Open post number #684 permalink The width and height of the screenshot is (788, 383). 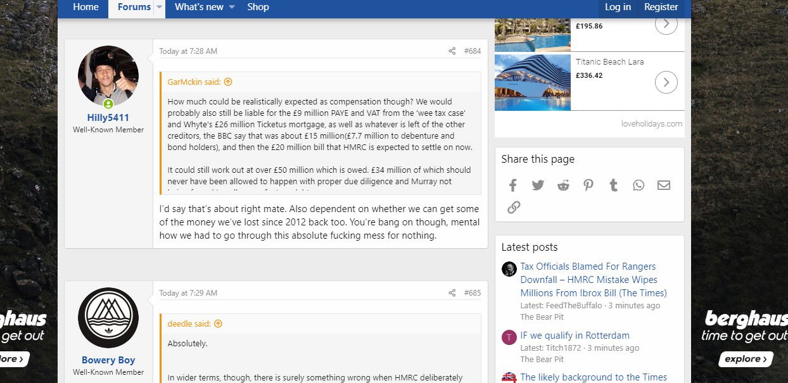(x=473, y=51)
